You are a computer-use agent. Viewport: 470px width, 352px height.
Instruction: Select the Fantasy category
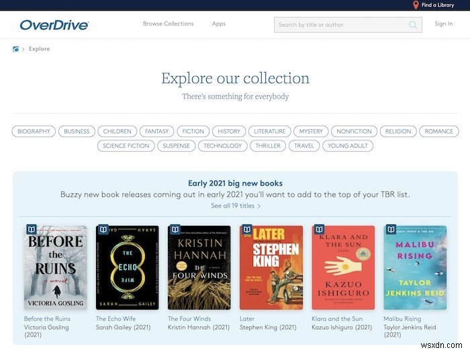pos(156,131)
